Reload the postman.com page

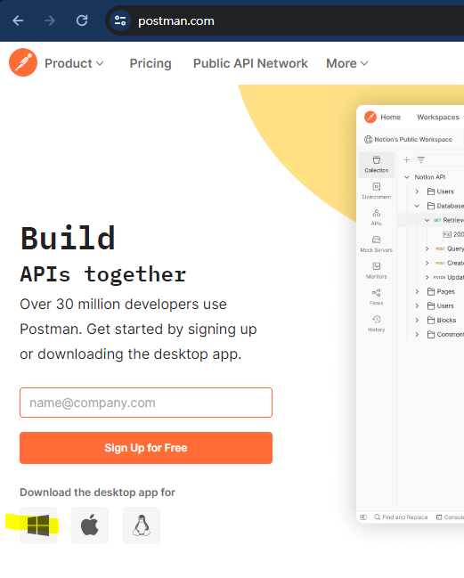click(82, 20)
